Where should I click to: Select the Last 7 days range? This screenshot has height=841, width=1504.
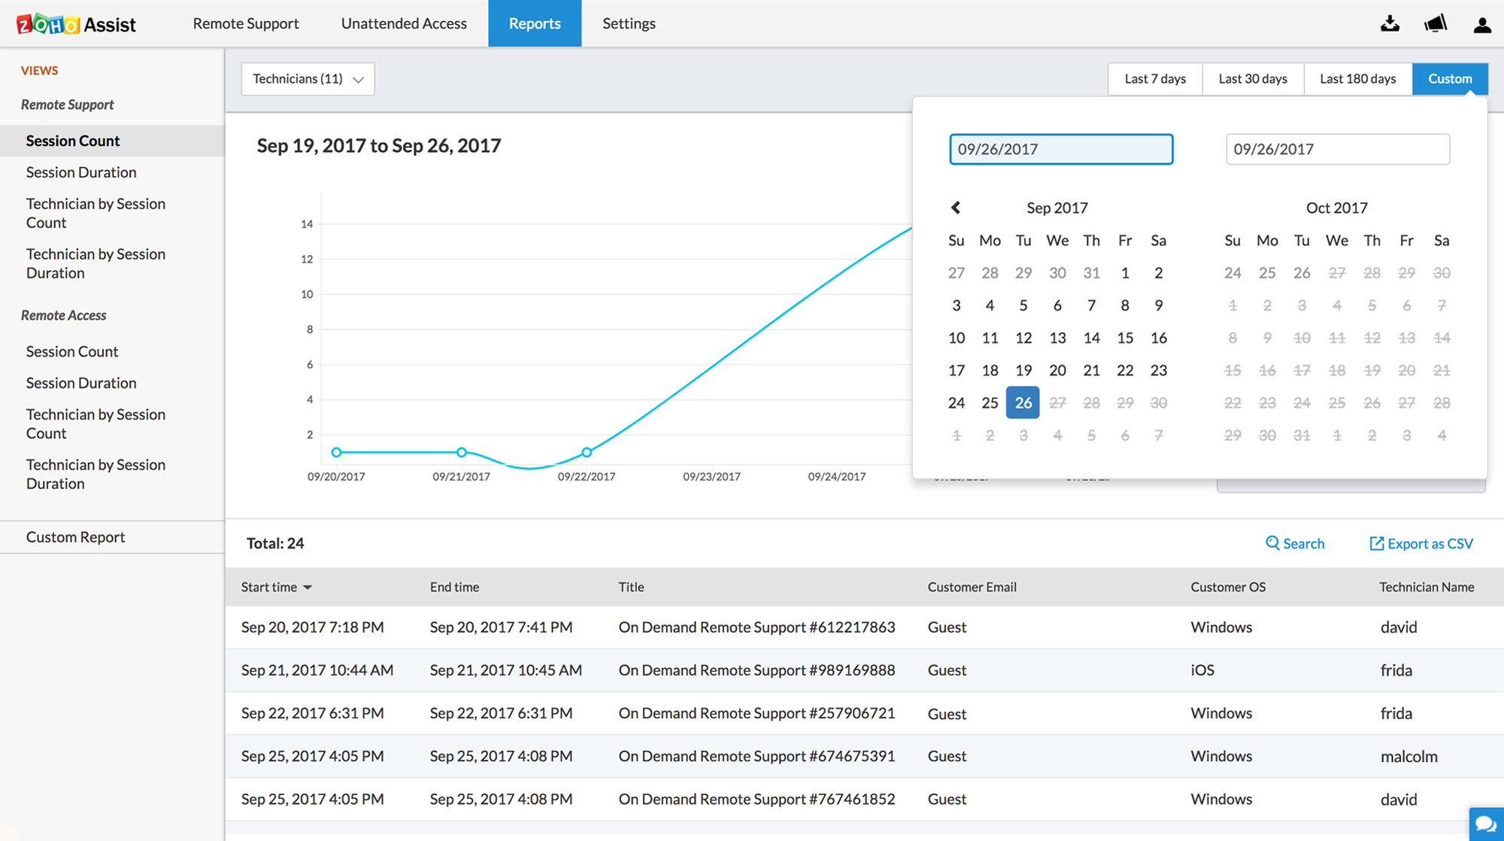click(1155, 79)
